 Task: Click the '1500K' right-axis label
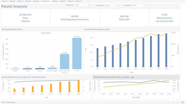click(174, 33)
